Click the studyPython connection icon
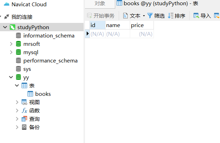Screen dimensions: 220x143 13,27
